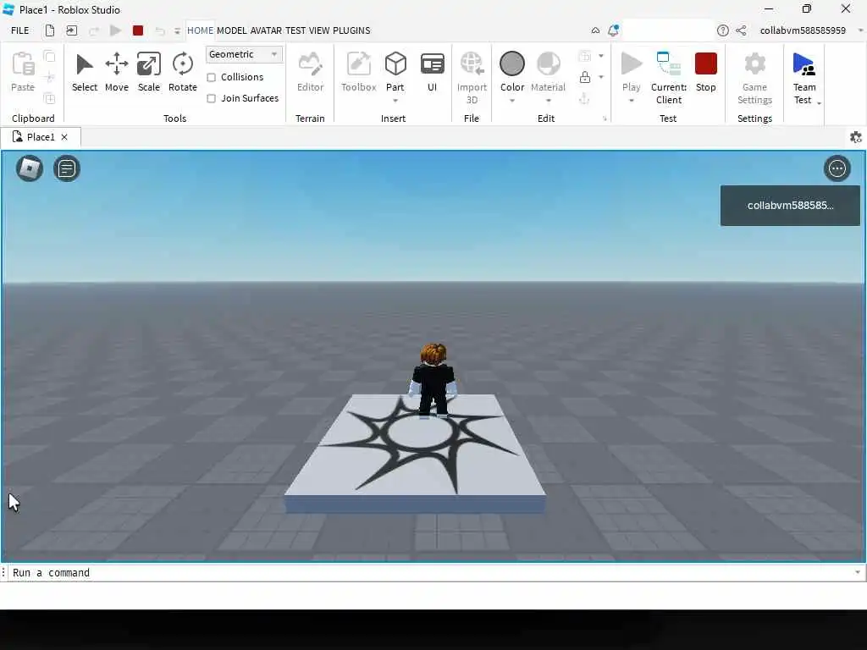867x650 pixels.
Task: Click the anchor icon in Edit group
Action: tap(584, 98)
